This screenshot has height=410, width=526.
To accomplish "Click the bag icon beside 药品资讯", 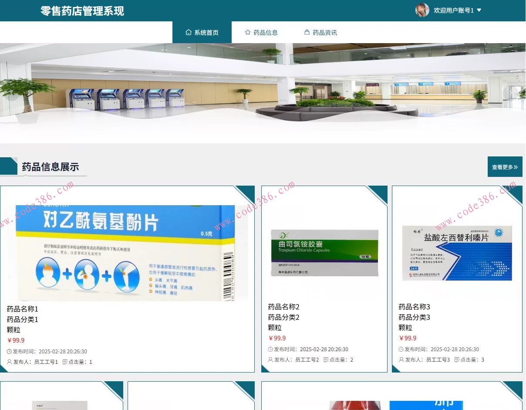I will click(306, 32).
